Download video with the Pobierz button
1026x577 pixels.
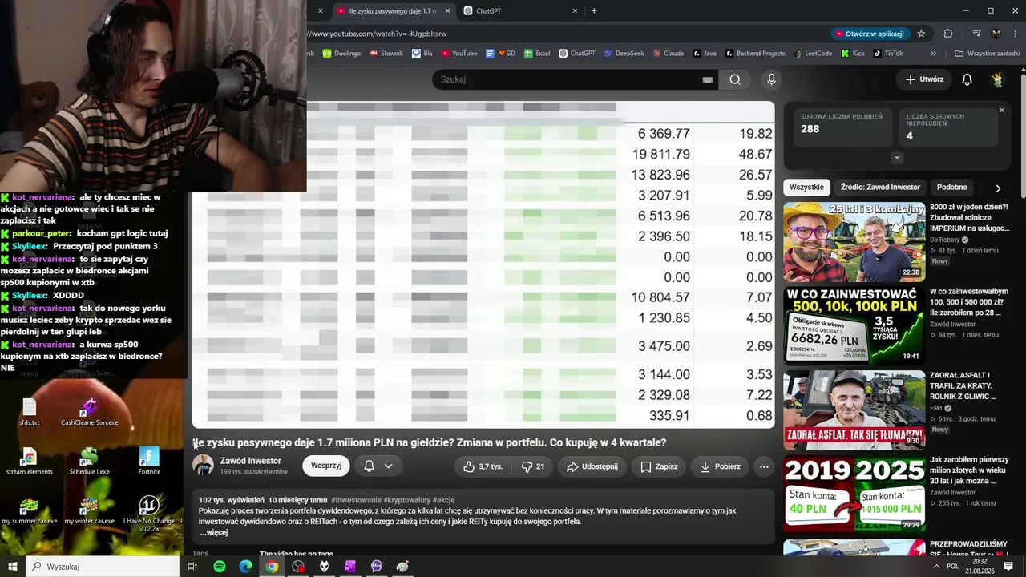coord(720,466)
